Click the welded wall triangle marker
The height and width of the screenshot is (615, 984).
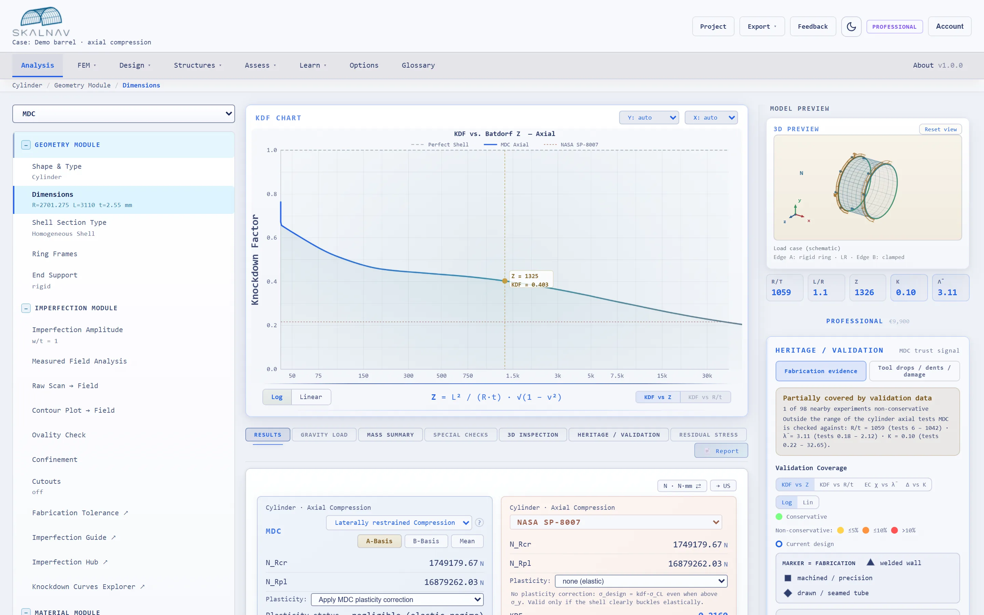(870, 562)
